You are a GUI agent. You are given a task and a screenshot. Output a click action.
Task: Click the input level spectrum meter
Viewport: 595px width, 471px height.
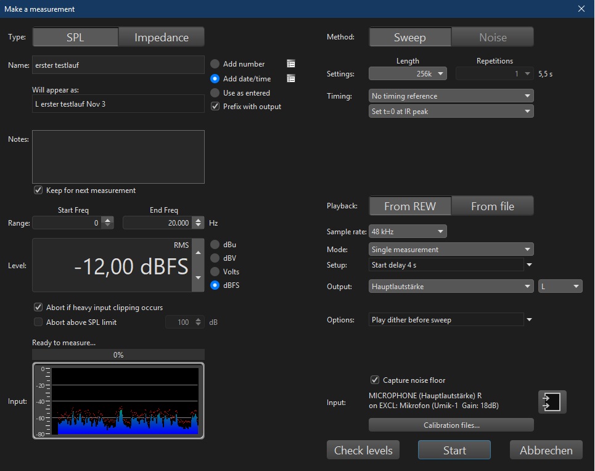[118, 401]
